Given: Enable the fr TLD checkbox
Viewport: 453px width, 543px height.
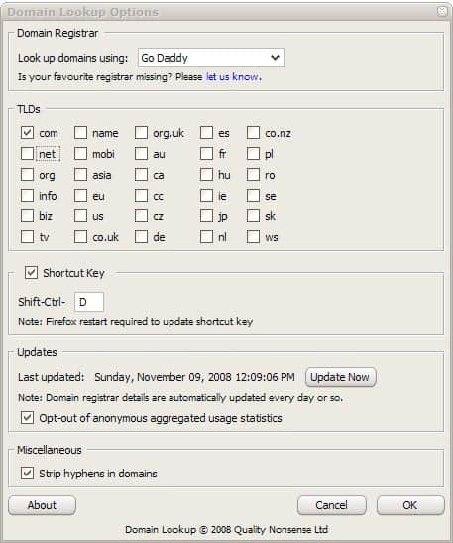Looking at the screenshot, I should (x=206, y=154).
